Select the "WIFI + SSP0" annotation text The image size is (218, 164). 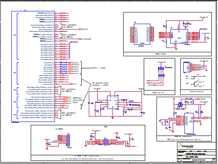pyautogui.click(x=99, y=68)
